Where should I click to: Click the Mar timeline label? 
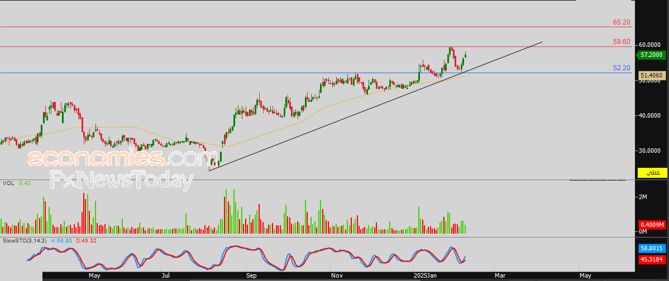click(x=500, y=276)
